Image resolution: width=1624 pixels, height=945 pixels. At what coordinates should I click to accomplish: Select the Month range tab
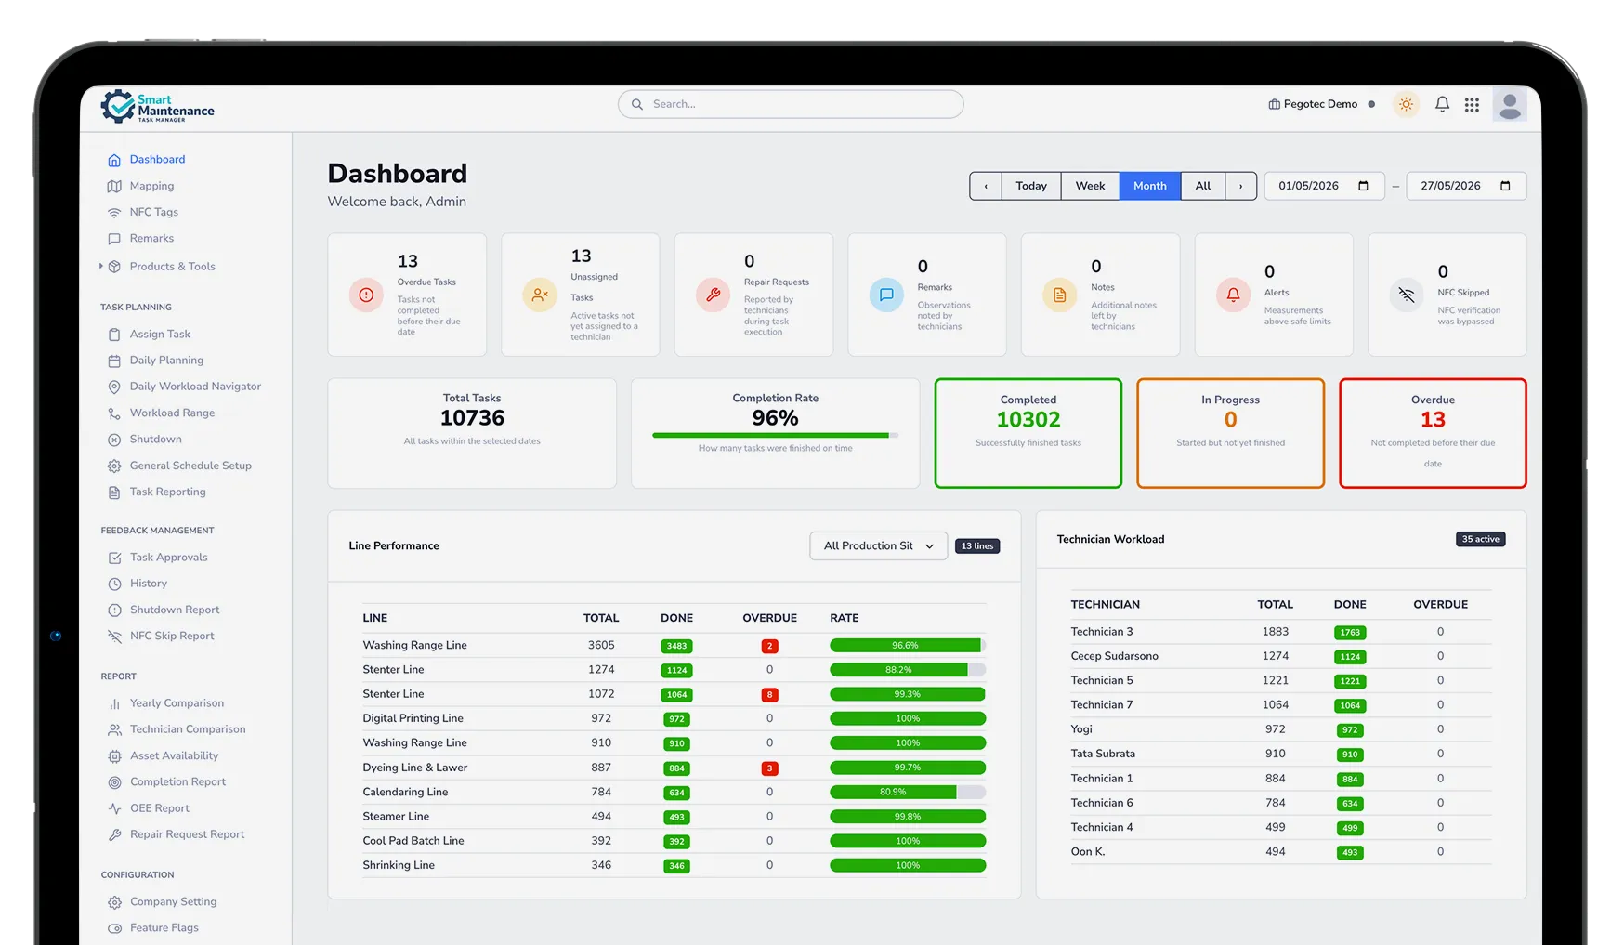(x=1150, y=186)
